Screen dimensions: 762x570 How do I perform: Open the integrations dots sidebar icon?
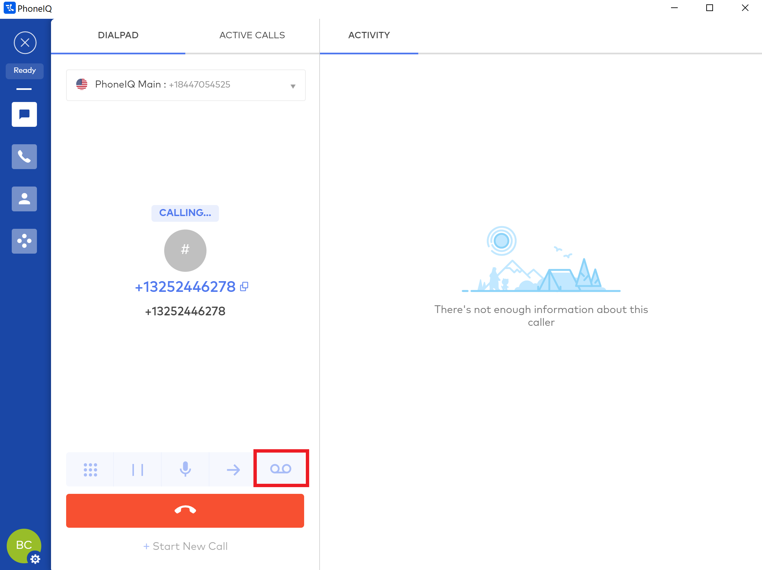pyautogui.click(x=24, y=241)
